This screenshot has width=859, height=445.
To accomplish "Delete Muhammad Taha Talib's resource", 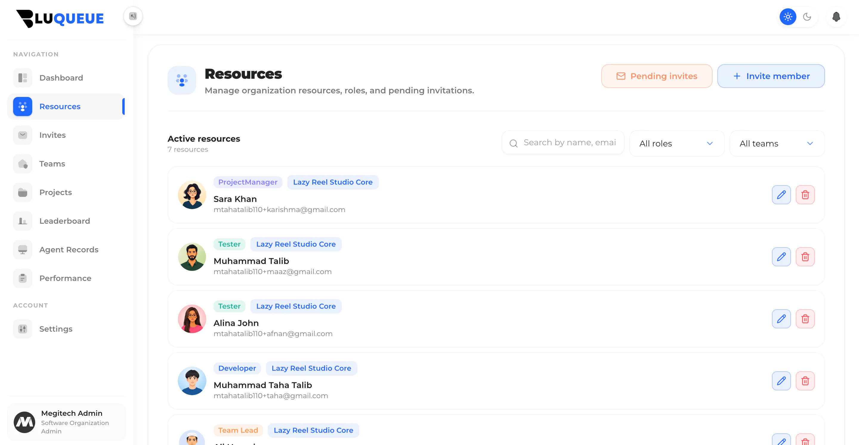I will click(805, 381).
